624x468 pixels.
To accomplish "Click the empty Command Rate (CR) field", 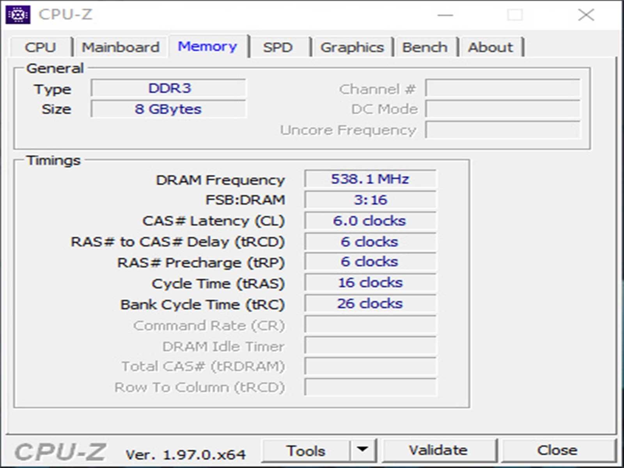I will (x=370, y=324).
